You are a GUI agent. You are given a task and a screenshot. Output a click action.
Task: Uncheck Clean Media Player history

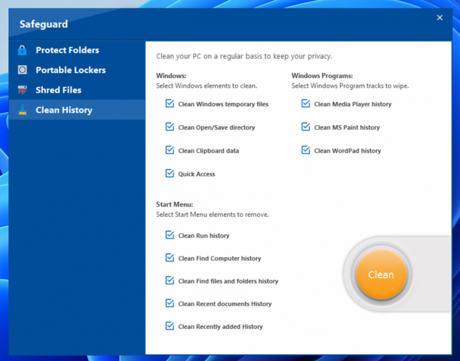tap(306, 104)
